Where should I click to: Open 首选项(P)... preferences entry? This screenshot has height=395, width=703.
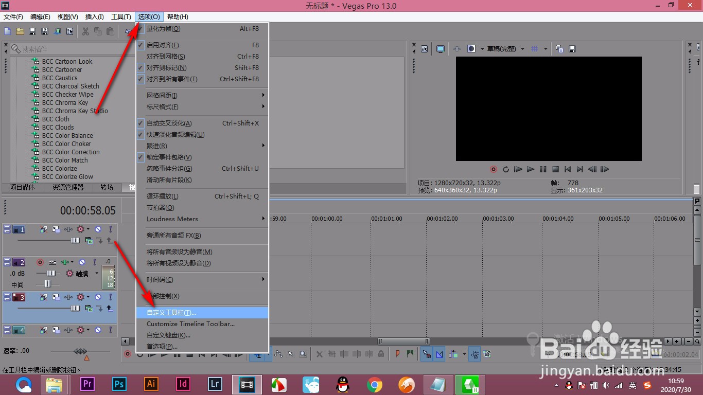(x=202, y=347)
